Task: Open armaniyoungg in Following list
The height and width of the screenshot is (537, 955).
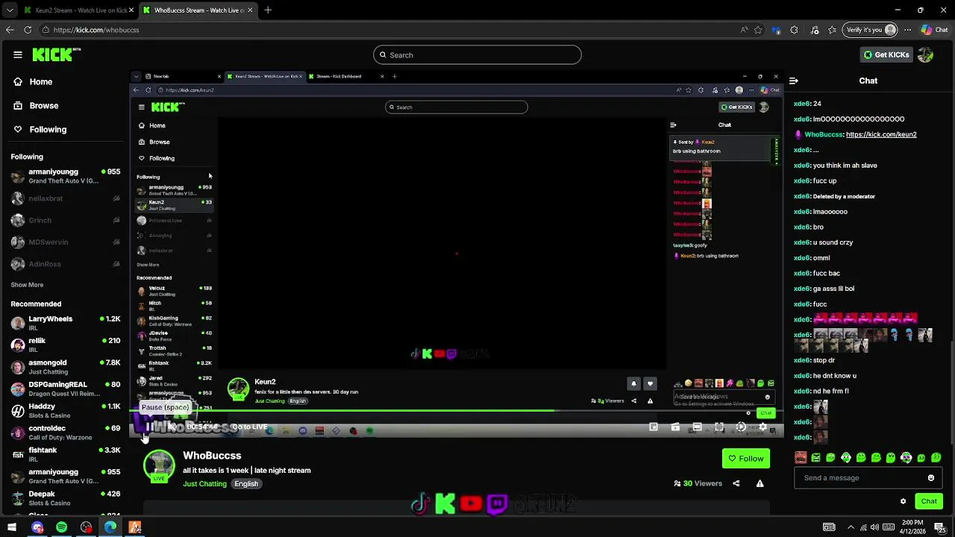Action: pyautogui.click(x=66, y=176)
